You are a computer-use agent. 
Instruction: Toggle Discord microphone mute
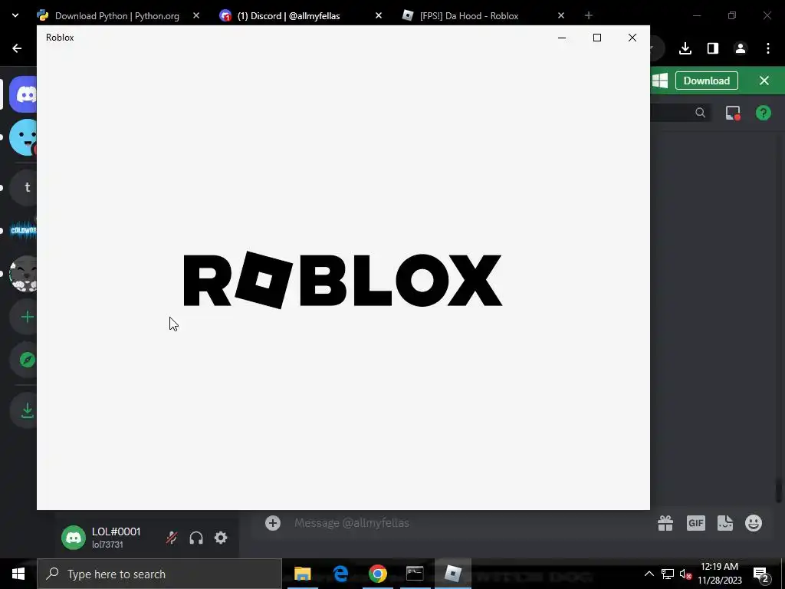(x=172, y=538)
